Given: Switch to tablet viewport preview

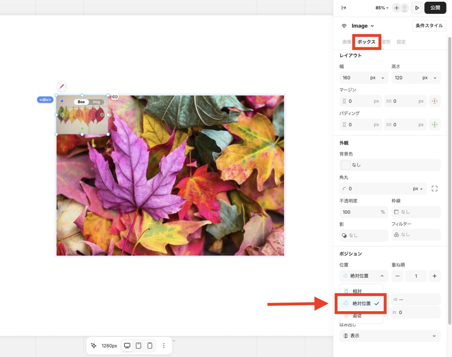Looking at the screenshot, I should click(139, 346).
